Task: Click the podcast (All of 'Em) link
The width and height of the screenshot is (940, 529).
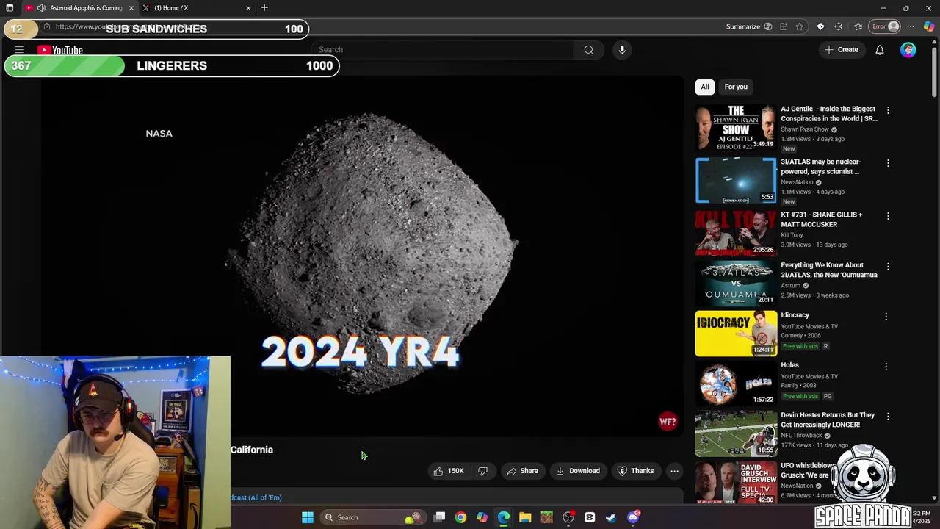Action: (256, 497)
